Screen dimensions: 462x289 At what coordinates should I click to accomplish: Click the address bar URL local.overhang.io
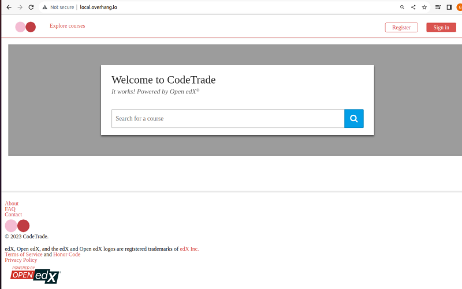pos(98,7)
